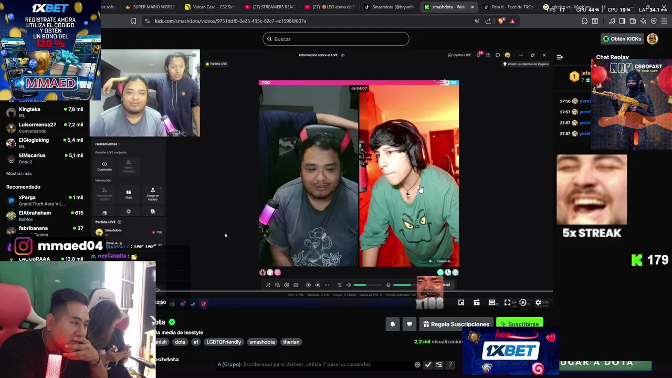This screenshot has height=378, width=672.
Task: Switch to the (27) STREAMERS REAC tab
Action: (x=270, y=7)
